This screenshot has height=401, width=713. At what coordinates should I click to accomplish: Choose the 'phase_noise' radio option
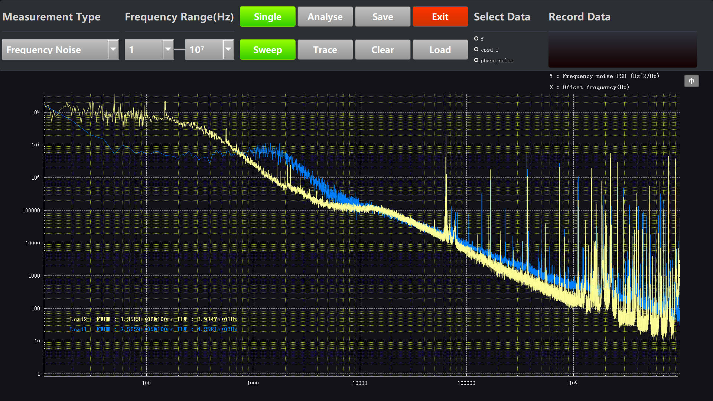click(476, 60)
